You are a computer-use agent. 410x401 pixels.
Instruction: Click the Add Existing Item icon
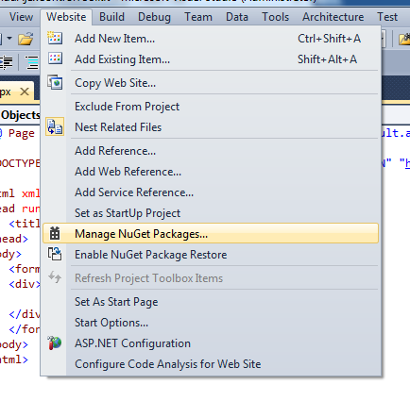pos(55,58)
